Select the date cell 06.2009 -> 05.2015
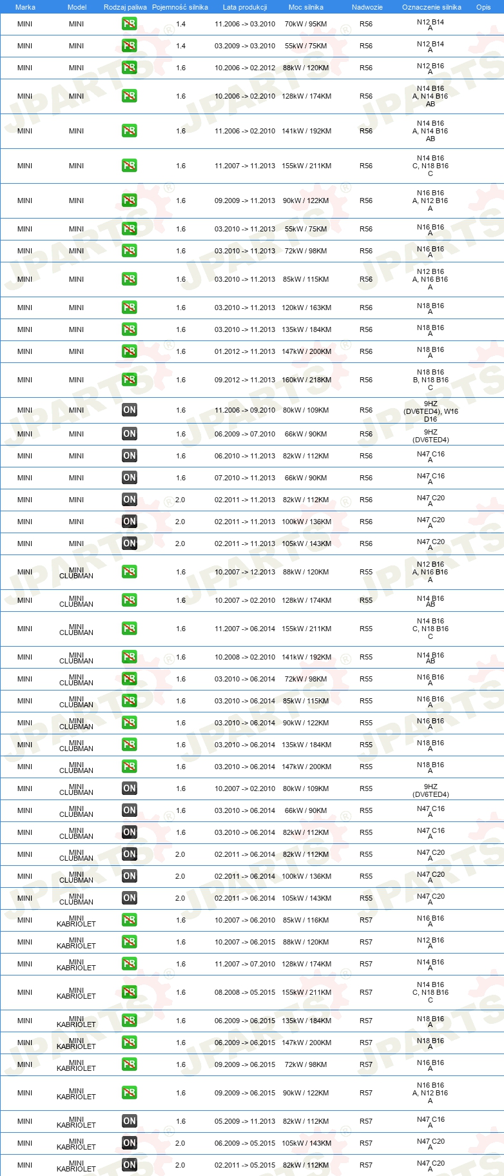Viewport: 504px width, 1176px height. [x=245, y=1143]
